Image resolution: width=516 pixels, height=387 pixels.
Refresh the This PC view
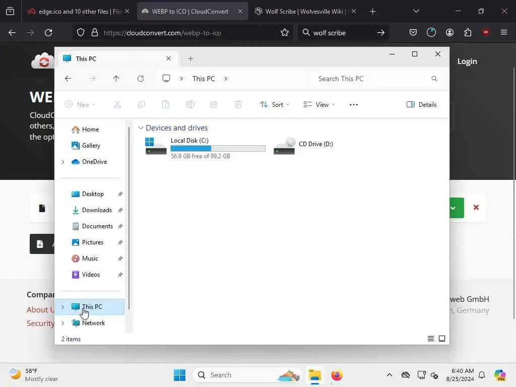click(141, 79)
